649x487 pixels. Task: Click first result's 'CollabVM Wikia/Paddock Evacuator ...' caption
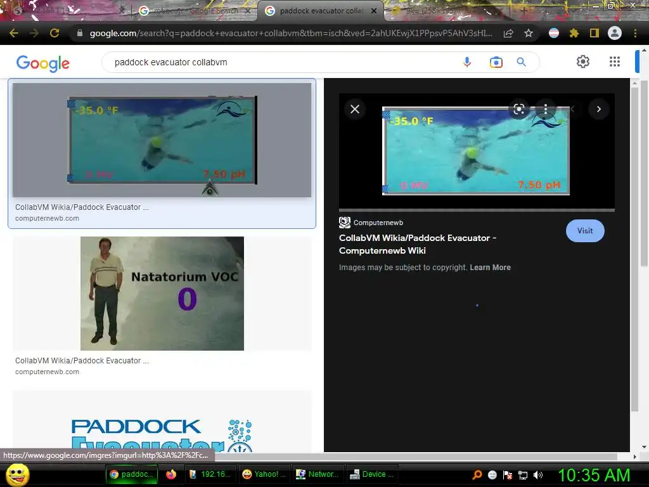coord(82,207)
